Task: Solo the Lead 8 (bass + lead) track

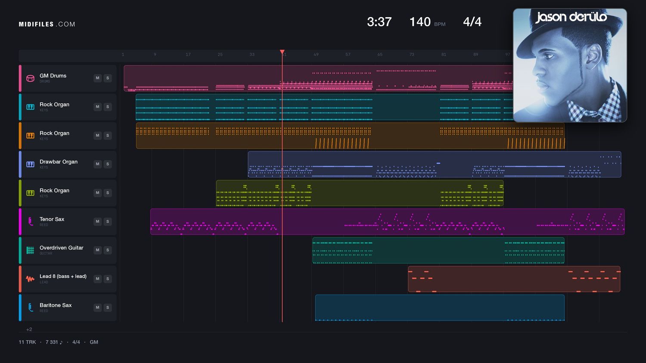Action: coord(108,279)
